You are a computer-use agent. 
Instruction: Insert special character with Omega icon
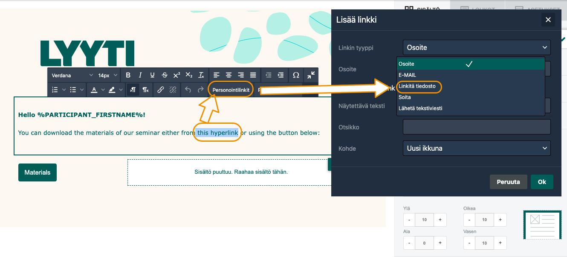click(296, 75)
